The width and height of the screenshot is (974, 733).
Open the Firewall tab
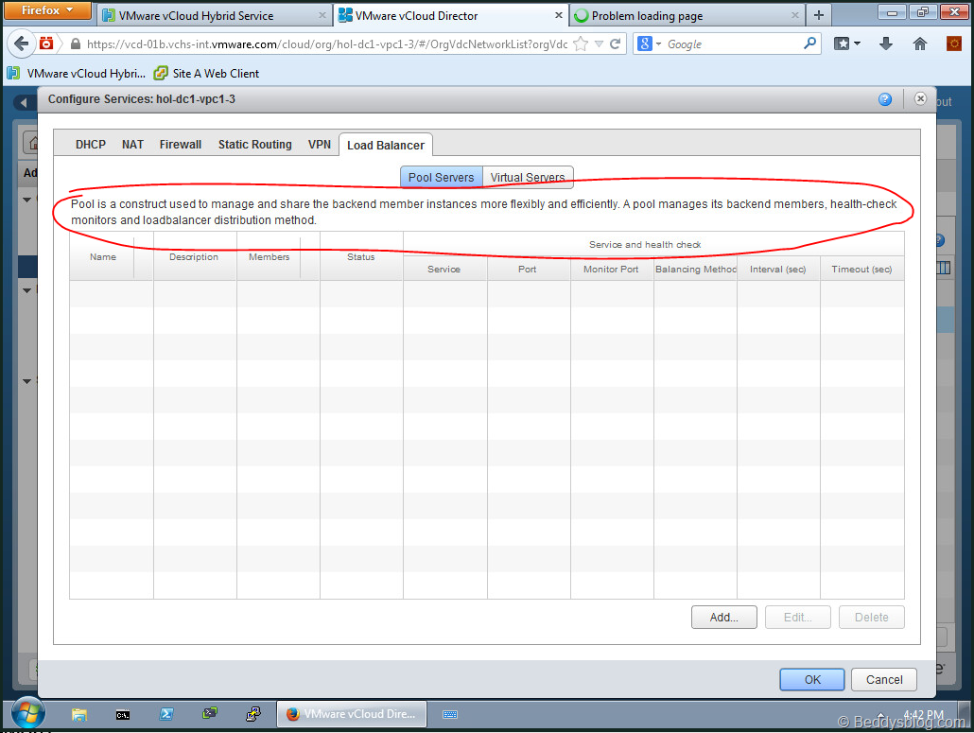coord(181,144)
